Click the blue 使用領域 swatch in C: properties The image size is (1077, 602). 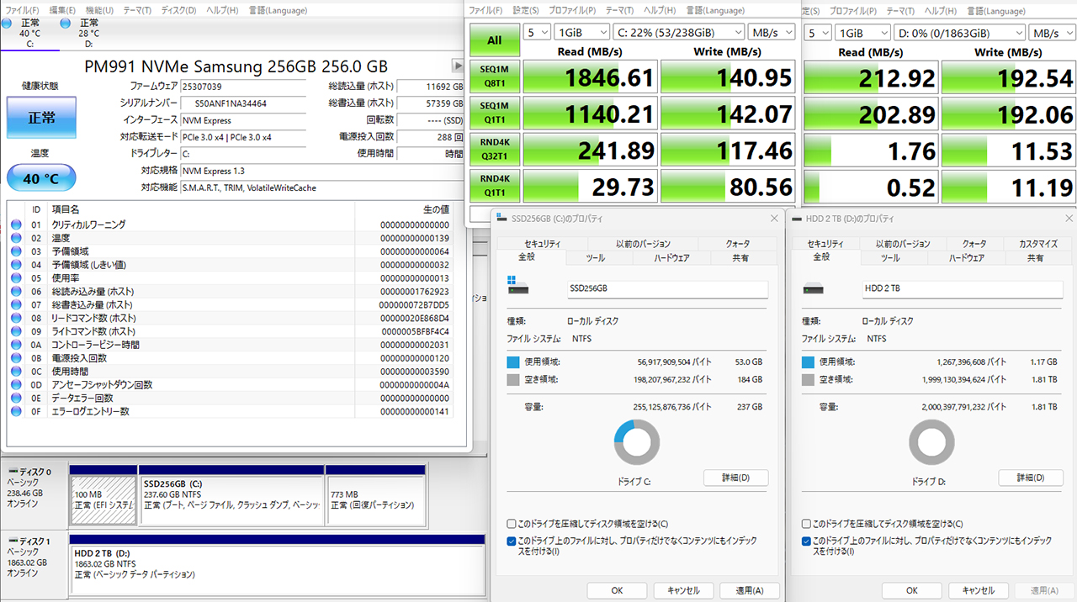[513, 362]
